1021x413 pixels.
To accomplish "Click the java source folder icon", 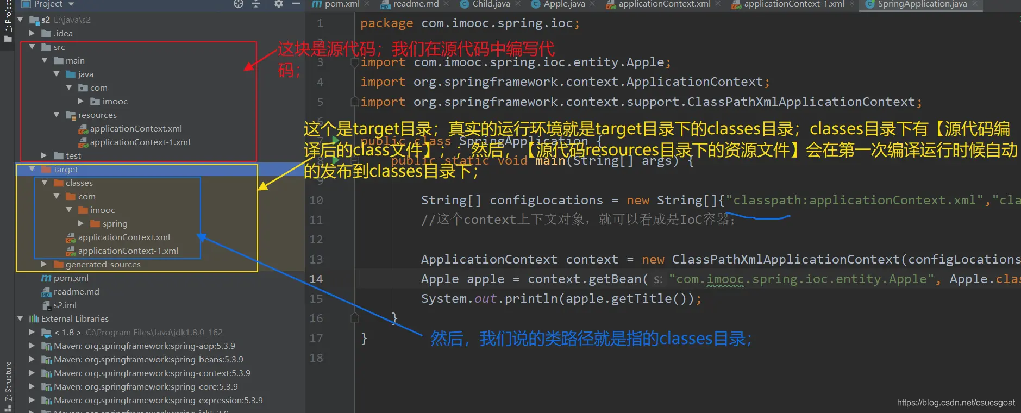I will tap(71, 74).
